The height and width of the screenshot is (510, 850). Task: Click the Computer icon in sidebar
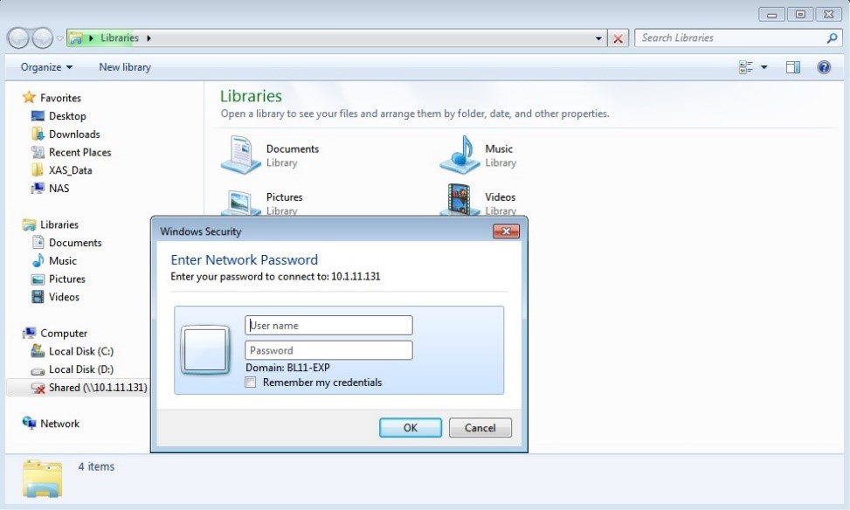[x=29, y=333]
